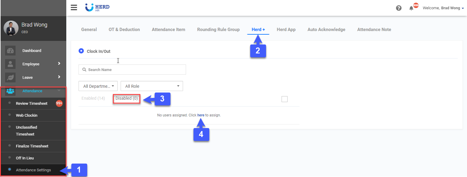The height and width of the screenshot is (177, 467).
Task: Open Review Timesheet in the sidebar
Action: [x=32, y=104]
